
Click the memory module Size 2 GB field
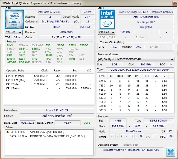[x=114, y=65]
